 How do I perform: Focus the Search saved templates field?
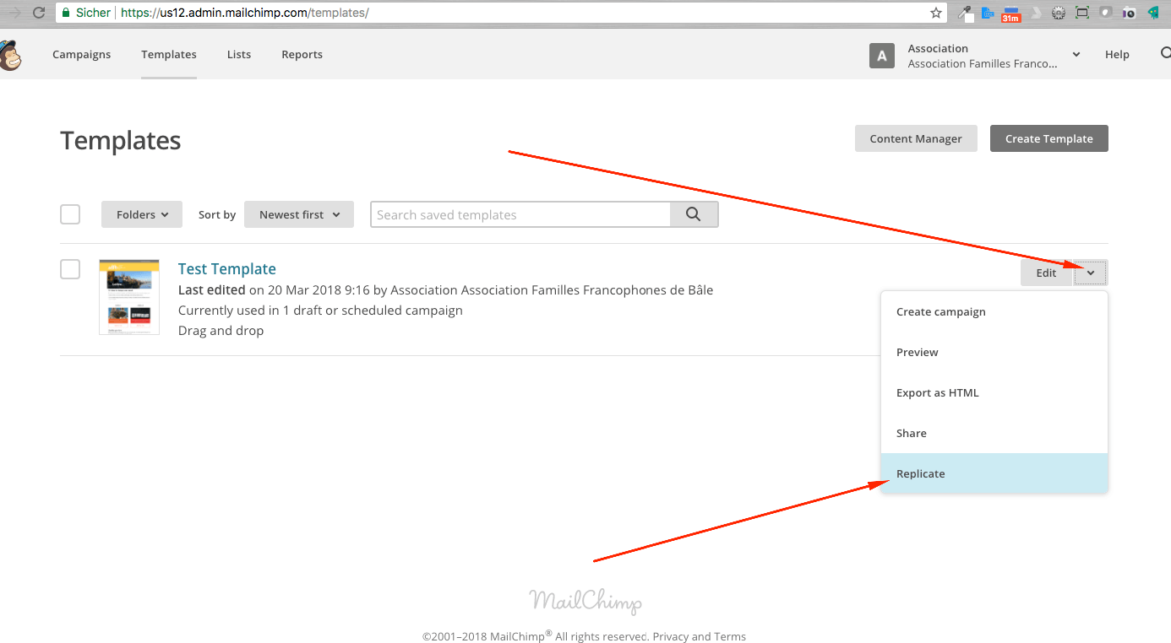[520, 214]
